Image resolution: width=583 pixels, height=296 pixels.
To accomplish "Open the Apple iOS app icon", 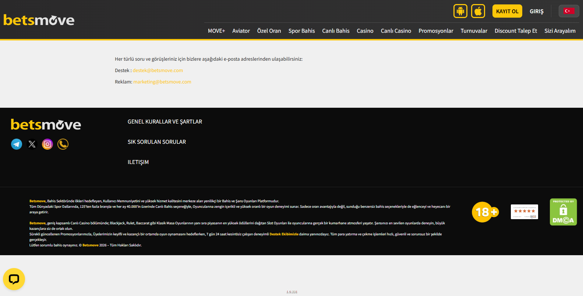I will (x=478, y=11).
